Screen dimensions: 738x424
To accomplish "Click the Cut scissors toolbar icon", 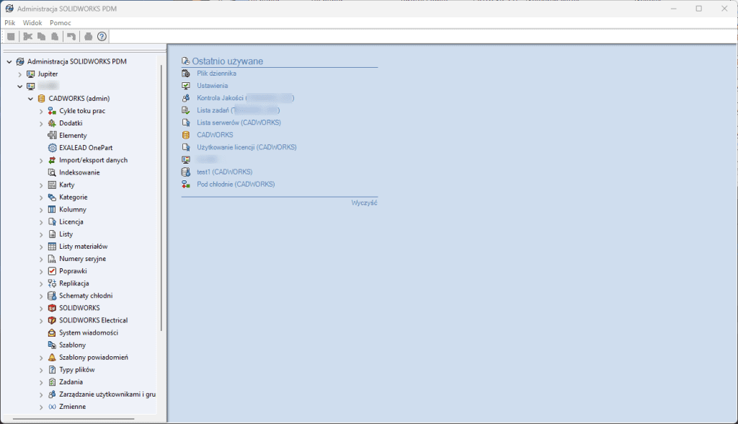I will point(28,36).
